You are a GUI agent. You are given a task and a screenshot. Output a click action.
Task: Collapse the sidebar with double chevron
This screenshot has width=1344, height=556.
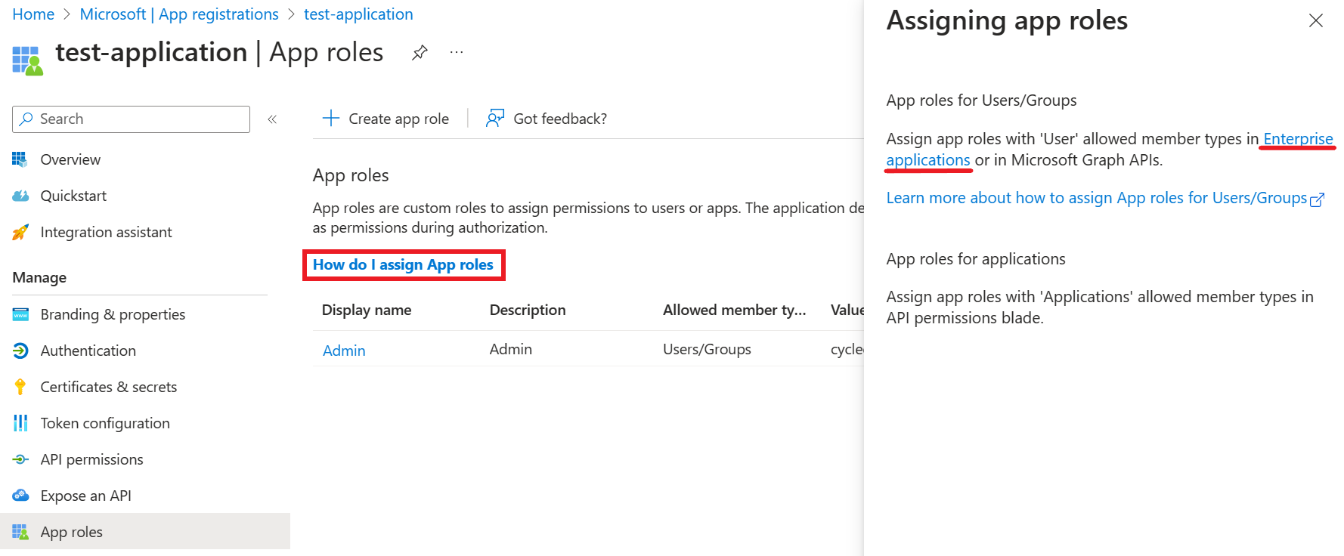272,119
